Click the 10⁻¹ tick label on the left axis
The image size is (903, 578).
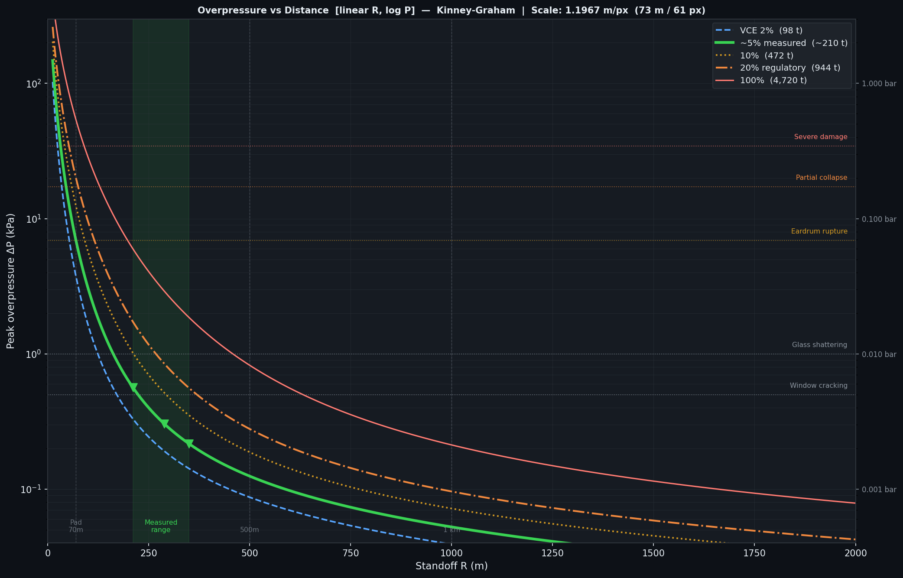pos(32,489)
